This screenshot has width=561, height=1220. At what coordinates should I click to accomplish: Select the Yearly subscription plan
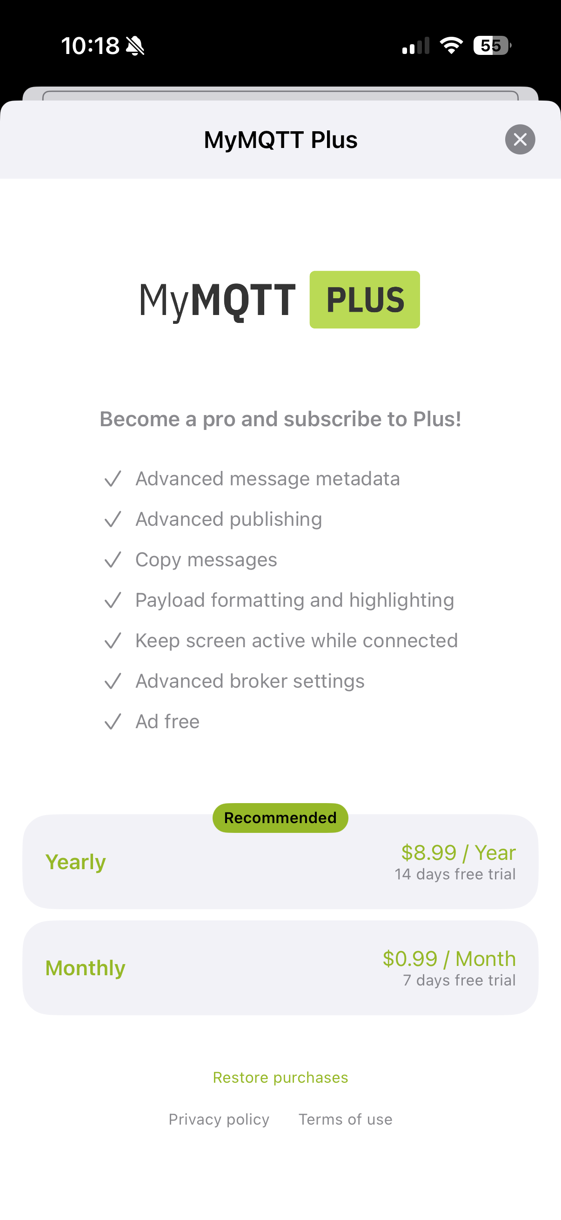(x=280, y=862)
